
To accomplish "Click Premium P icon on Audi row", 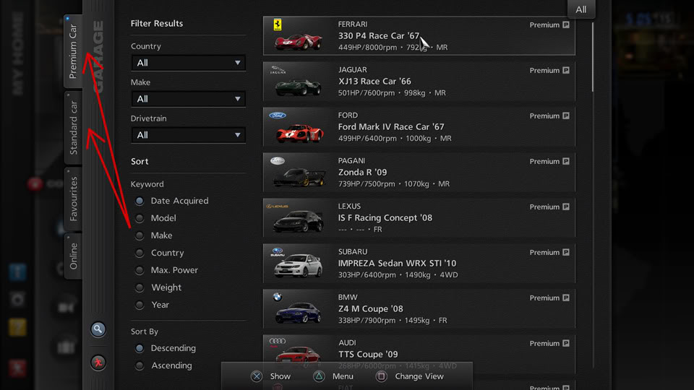I will [566, 344].
